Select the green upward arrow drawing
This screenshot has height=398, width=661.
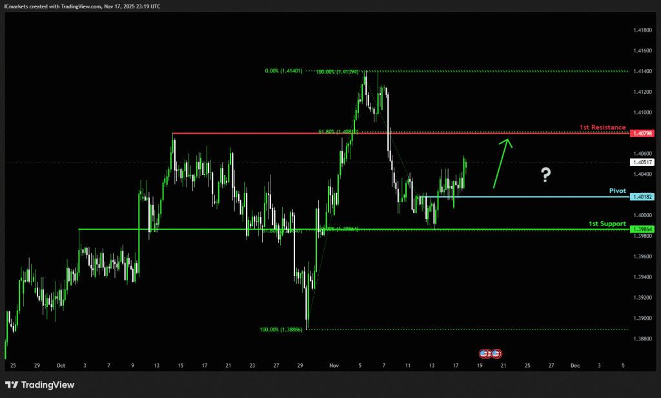click(502, 163)
